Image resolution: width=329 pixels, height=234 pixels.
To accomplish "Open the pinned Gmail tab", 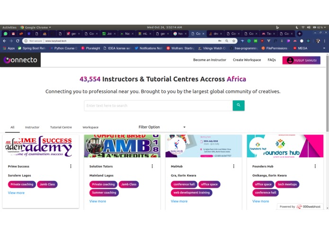I will [13, 34].
